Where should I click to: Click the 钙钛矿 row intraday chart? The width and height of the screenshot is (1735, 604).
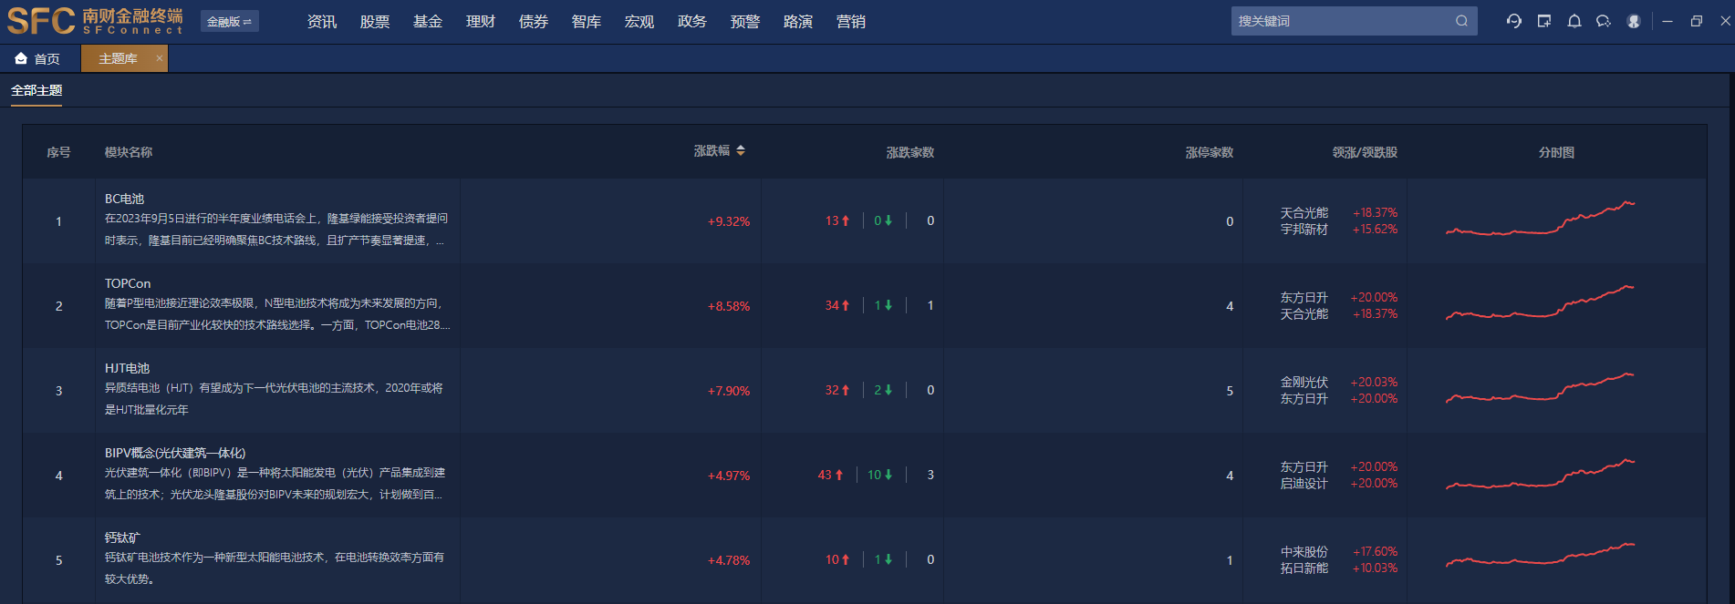[1540, 555]
